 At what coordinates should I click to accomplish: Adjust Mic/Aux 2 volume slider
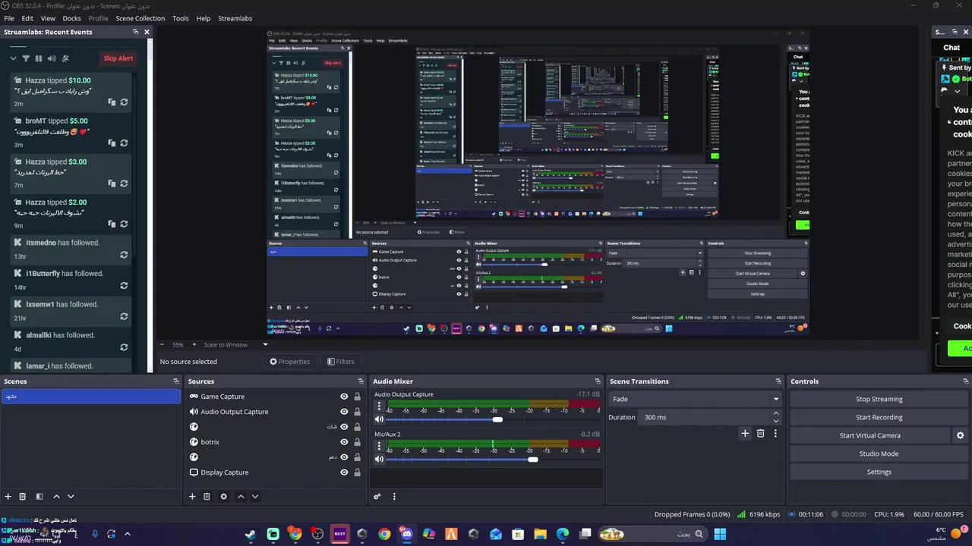pos(532,459)
